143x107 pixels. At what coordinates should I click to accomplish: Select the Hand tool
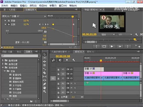[45, 88]
